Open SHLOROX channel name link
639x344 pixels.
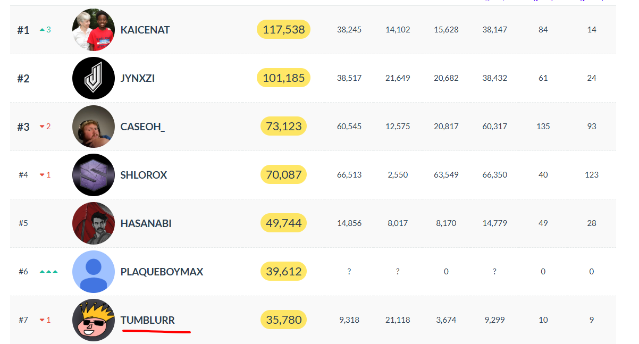coord(144,175)
